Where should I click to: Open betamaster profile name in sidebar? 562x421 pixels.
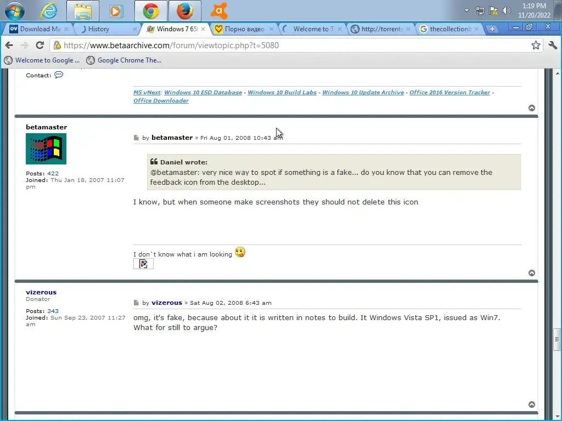[46, 127]
